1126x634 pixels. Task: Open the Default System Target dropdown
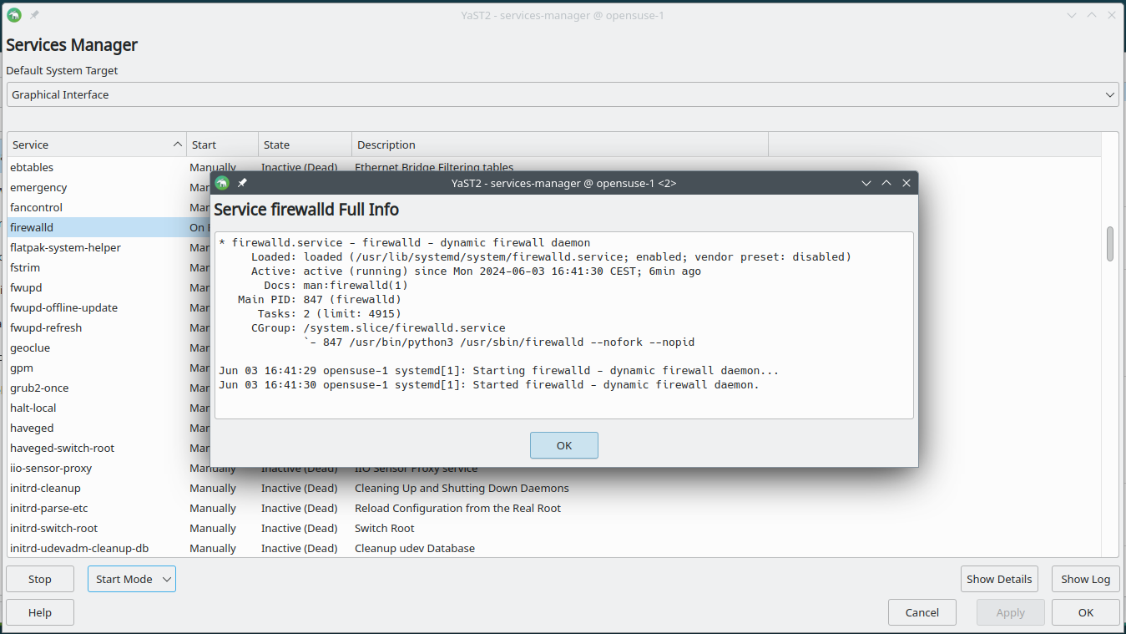tap(563, 94)
